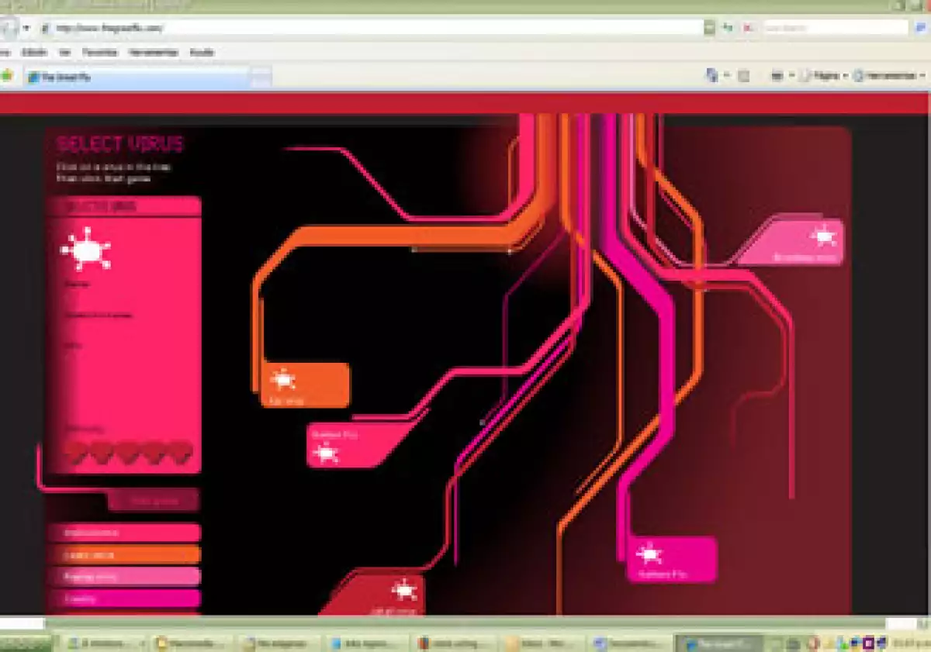This screenshot has height=652, width=931.
Task: Click the orange button in the left sidebar list
Action: 124,554
